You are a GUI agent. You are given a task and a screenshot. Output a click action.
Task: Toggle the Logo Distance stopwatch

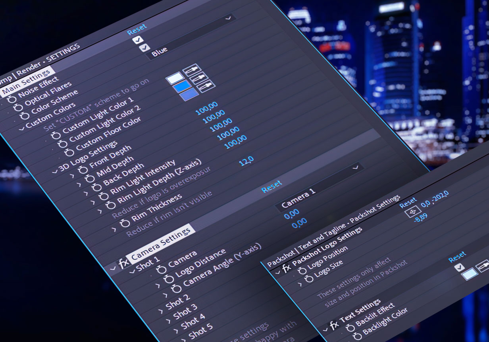pyautogui.click(x=169, y=278)
